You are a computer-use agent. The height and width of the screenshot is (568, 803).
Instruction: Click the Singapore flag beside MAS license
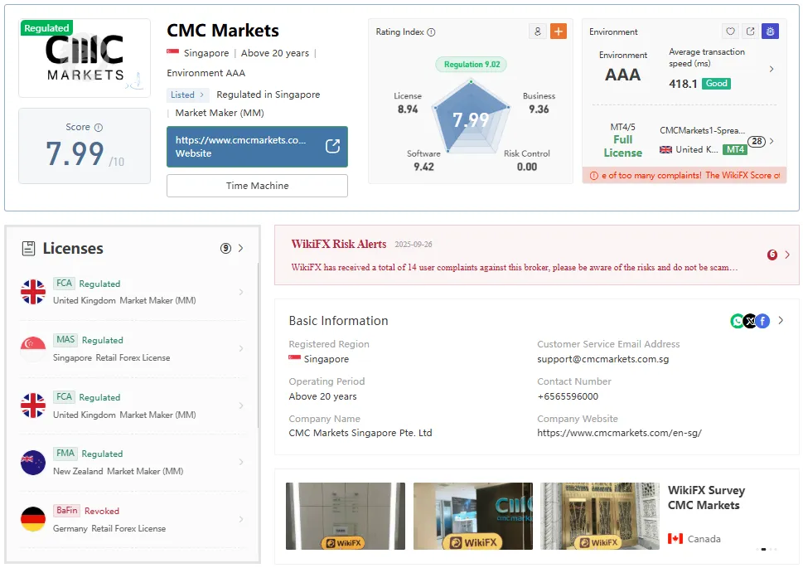[x=33, y=348]
